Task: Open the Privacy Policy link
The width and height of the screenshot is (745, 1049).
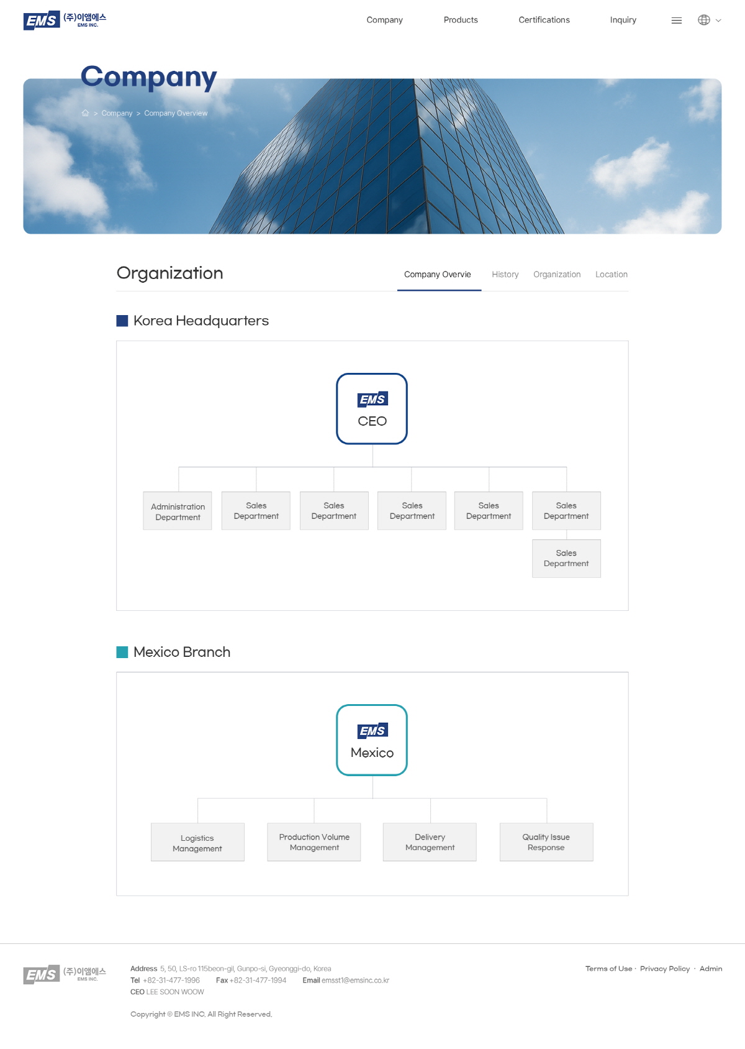Action: tap(665, 969)
